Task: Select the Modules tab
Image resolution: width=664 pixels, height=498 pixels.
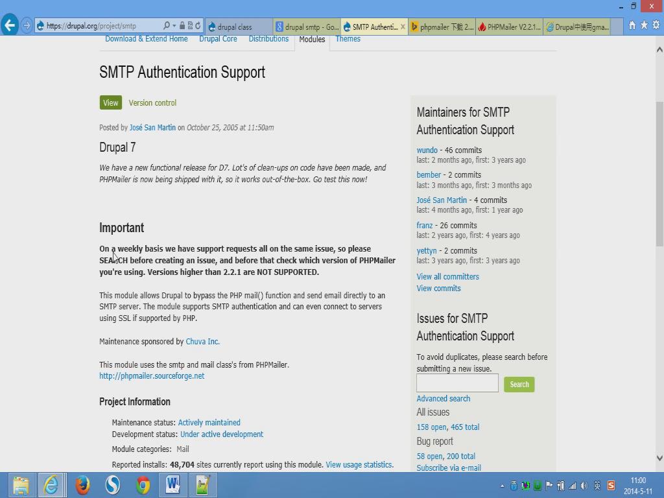Action: tap(312, 40)
